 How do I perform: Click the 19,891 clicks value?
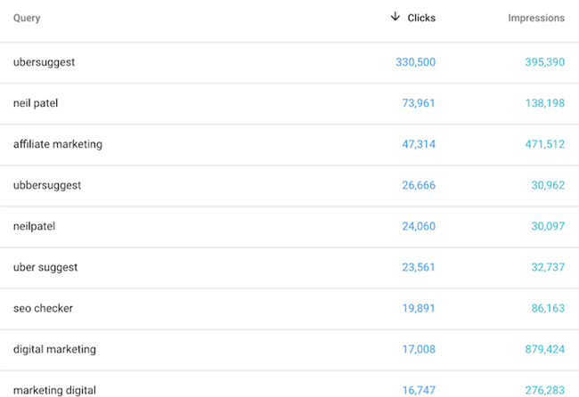point(419,308)
